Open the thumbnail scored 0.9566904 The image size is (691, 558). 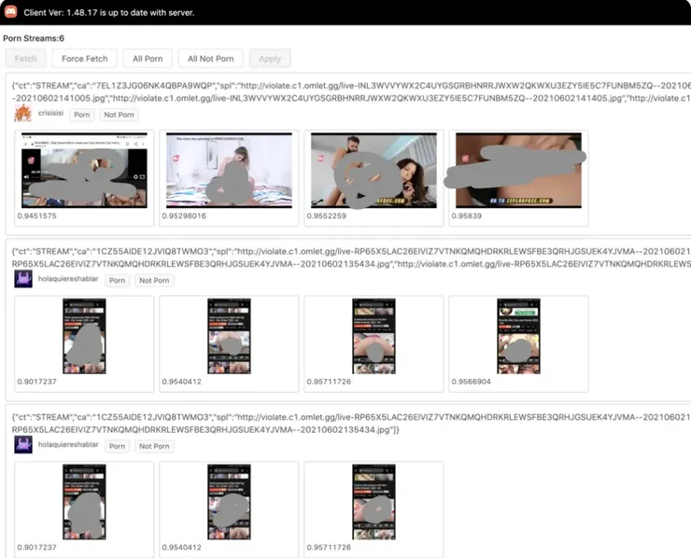tap(518, 336)
